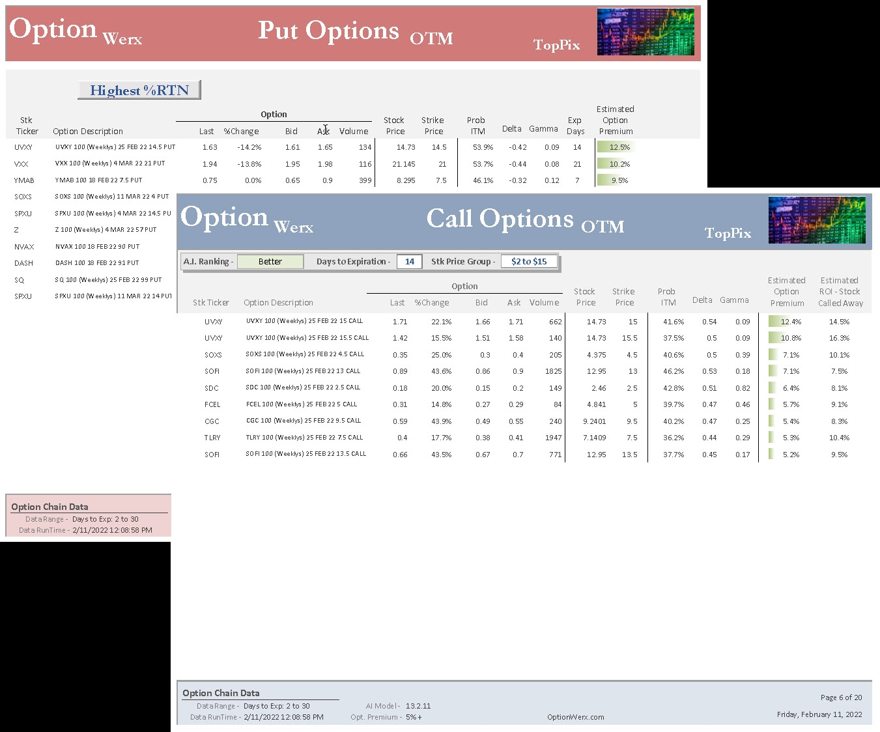
Task: Click the DASH 100 18 FEB 22 91 PUT entry
Action: pos(97,263)
